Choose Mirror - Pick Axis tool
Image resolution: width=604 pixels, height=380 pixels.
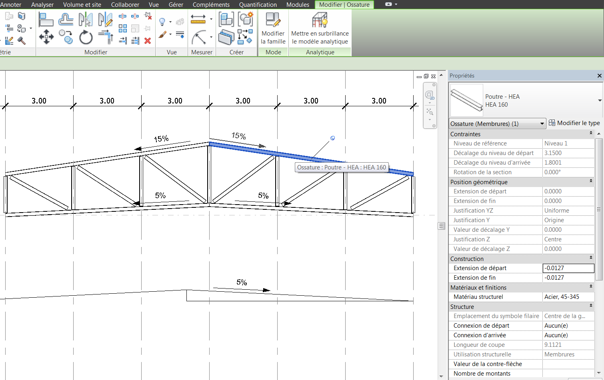[x=86, y=19]
